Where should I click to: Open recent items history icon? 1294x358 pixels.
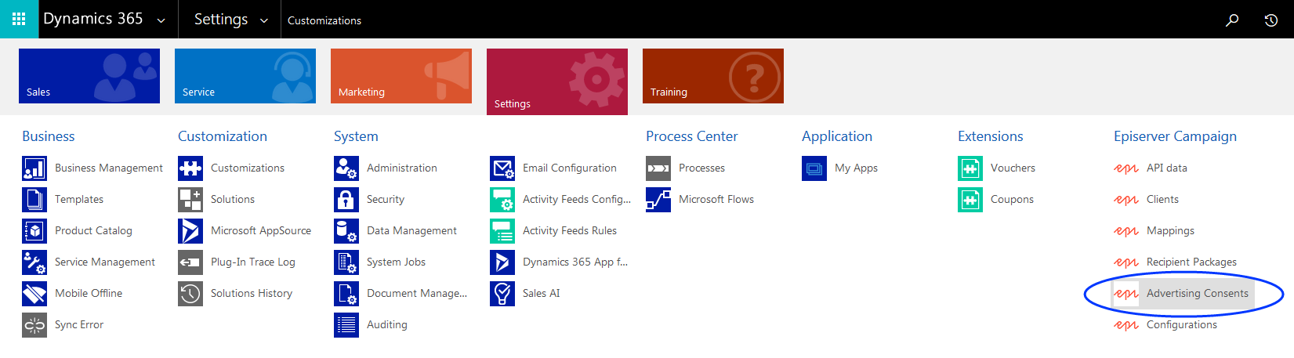1271,20
